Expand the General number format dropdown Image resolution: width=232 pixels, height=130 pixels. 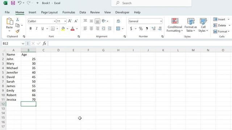tap(161, 21)
